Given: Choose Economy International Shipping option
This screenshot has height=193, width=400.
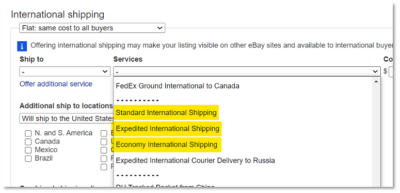Looking at the screenshot, I should point(167,145).
